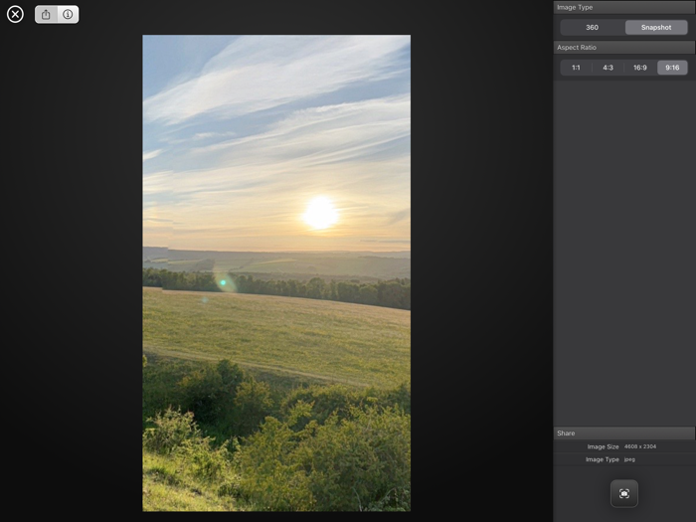Click the Image Size value 4608 x 2304
Image resolution: width=696 pixels, height=522 pixels.
(640, 446)
